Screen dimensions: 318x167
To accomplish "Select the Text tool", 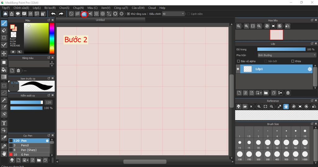I will (x=4, y=123).
